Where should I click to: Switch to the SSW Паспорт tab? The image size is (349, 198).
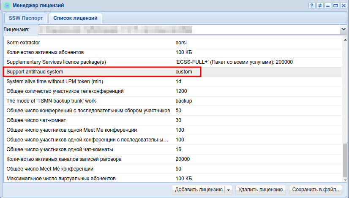pyautogui.click(x=25, y=18)
